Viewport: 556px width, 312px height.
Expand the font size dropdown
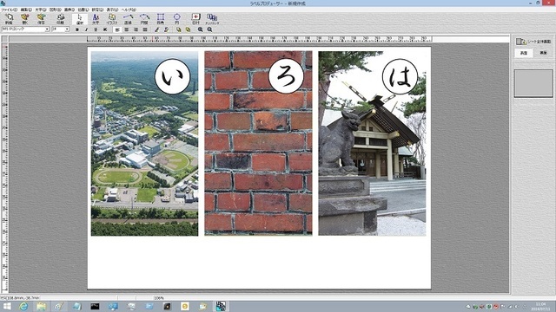point(67,29)
